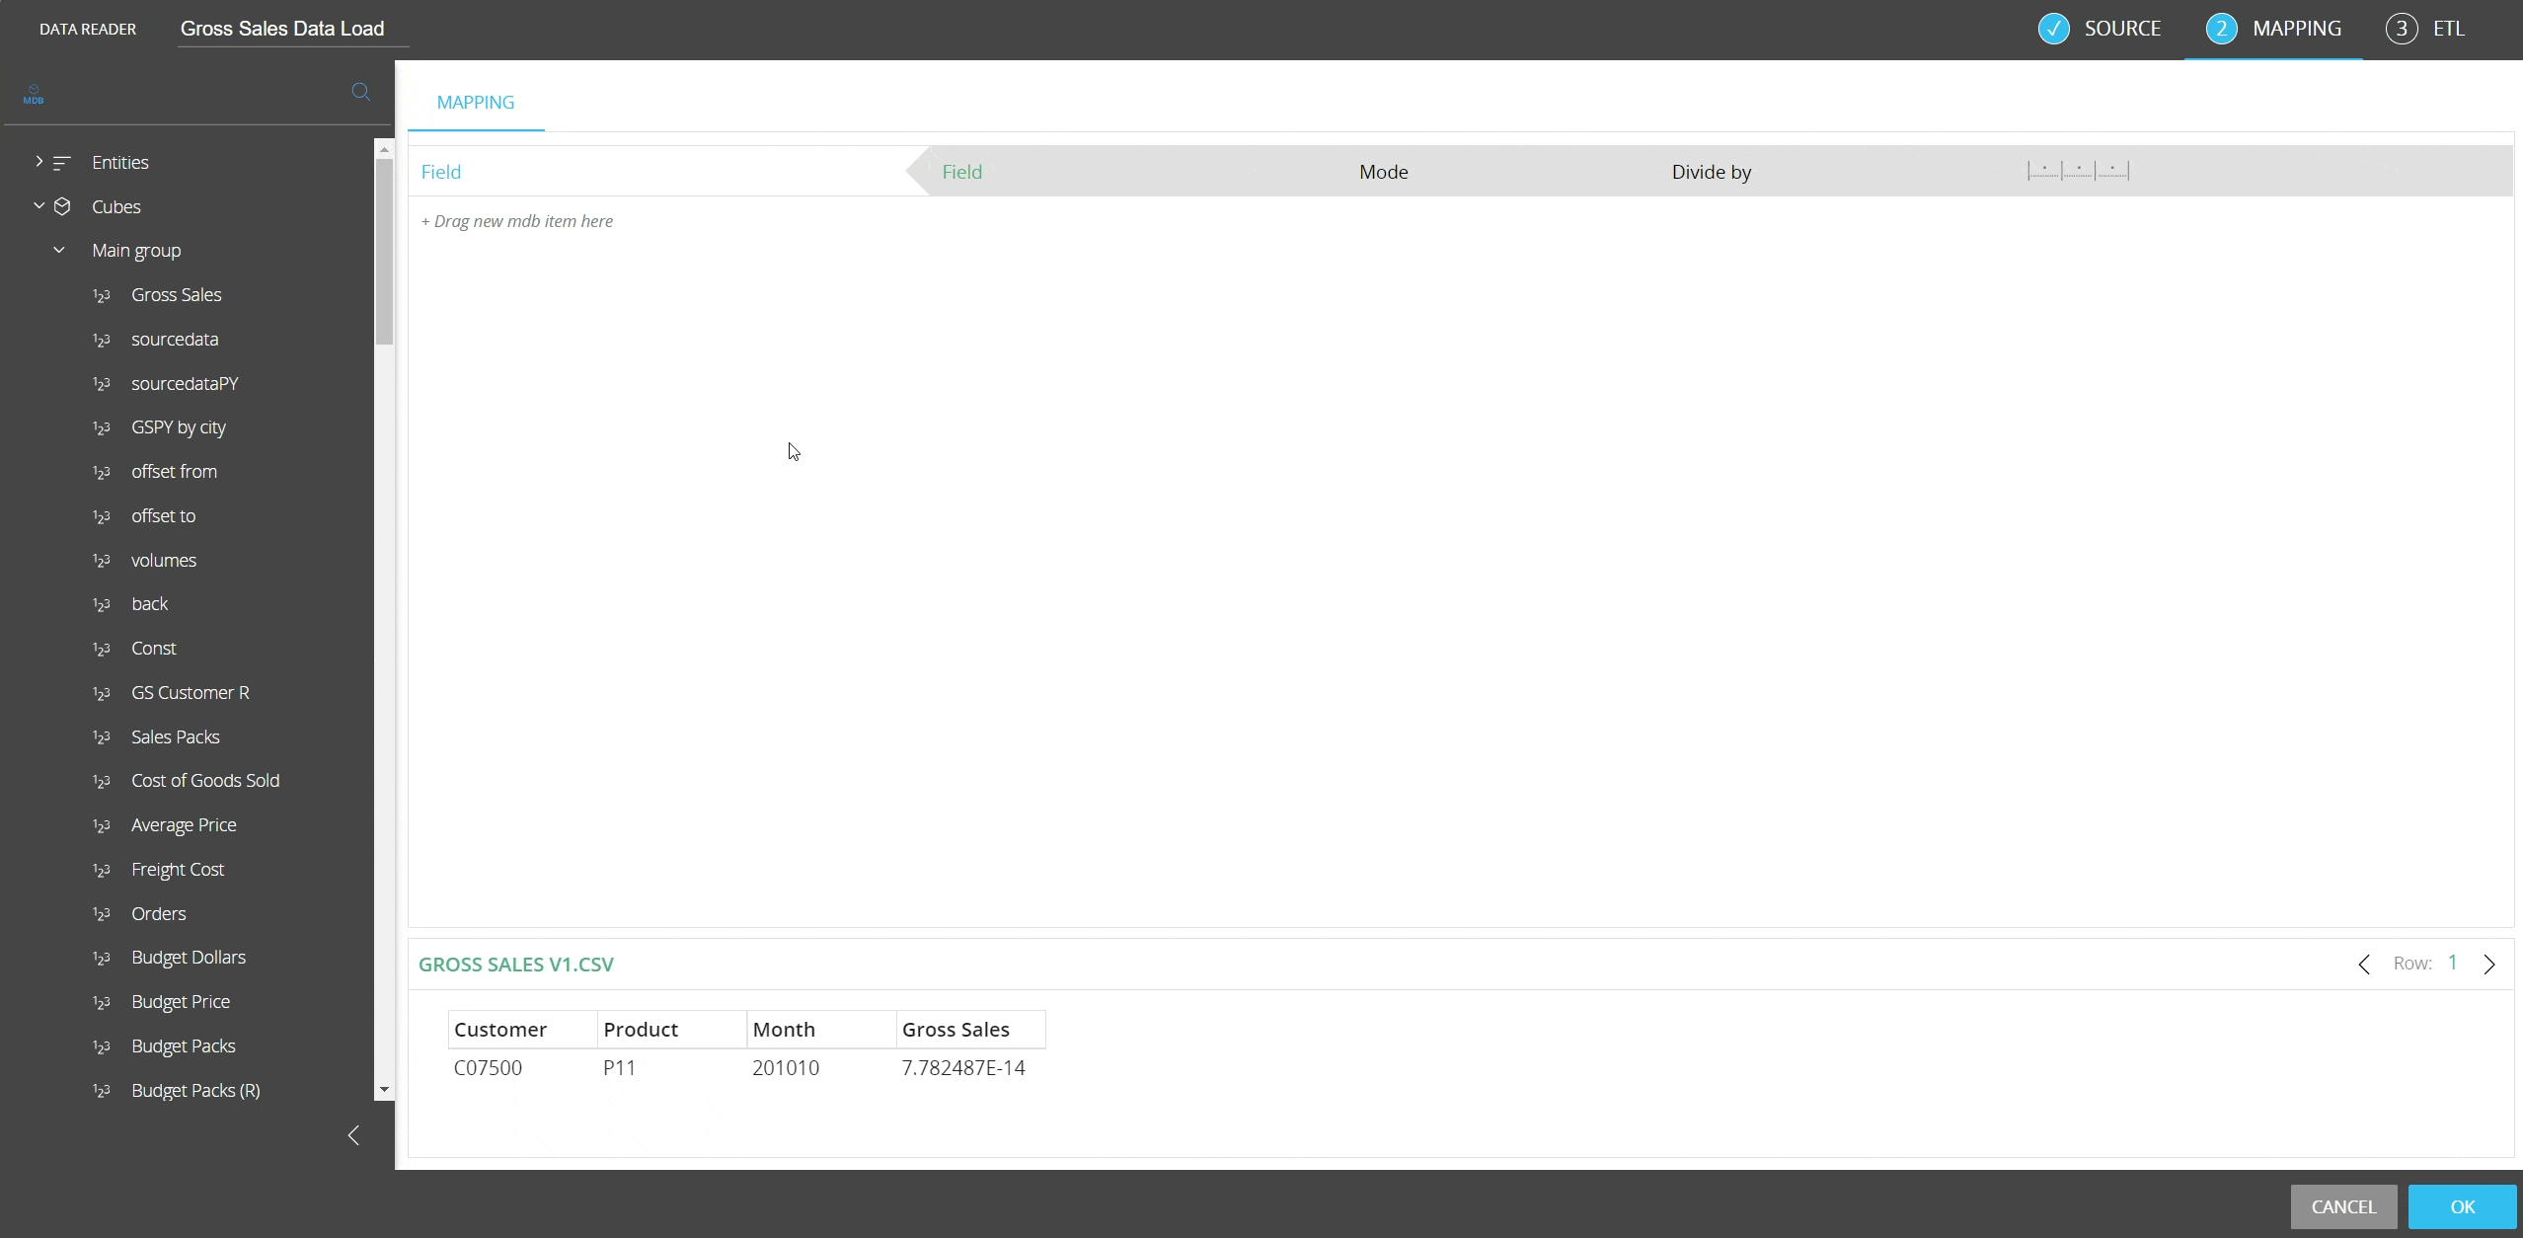Click the Cubes cube icon
This screenshot has width=2523, height=1238.
[62, 206]
